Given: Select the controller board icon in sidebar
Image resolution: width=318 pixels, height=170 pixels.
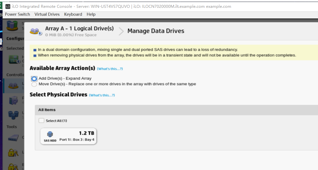Looking at the screenshot, I should pyautogui.click(x=14, y=59).
